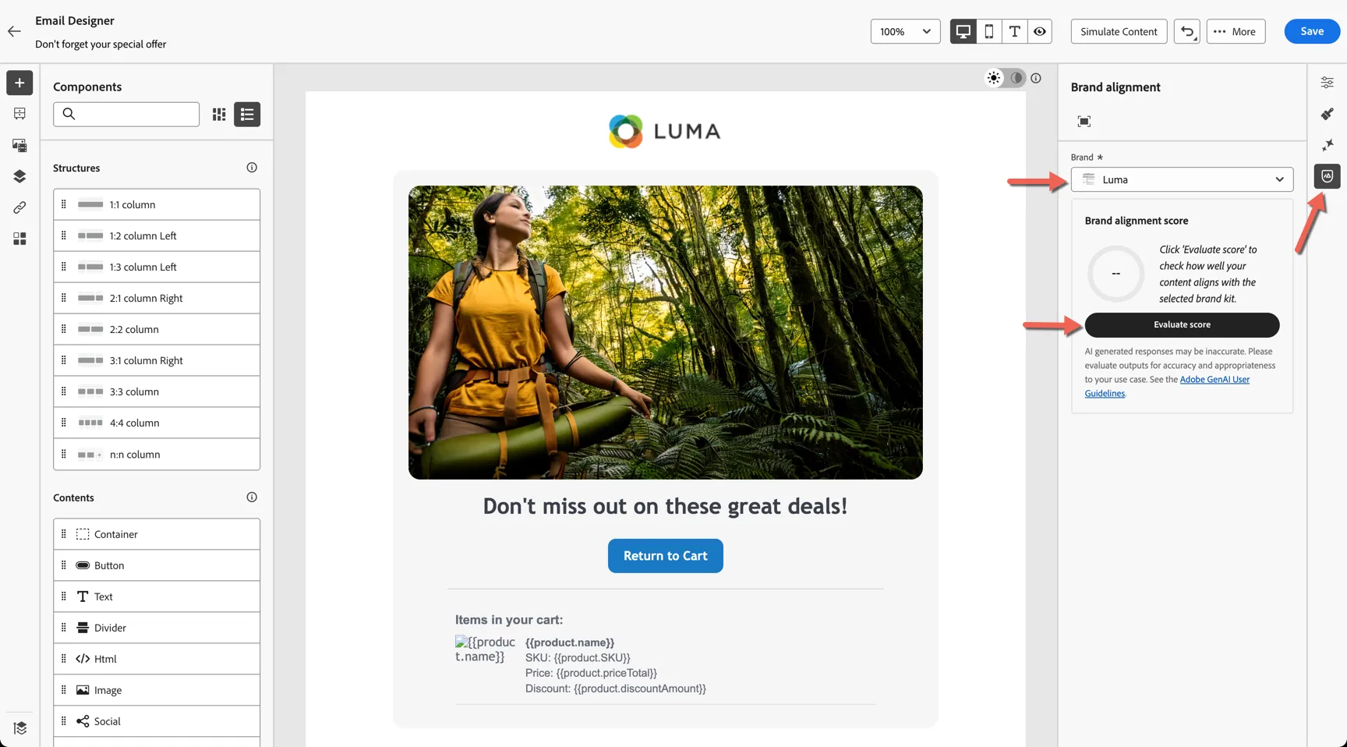Pick the Divider content component
1347x747 pixels.
pyautogui.click(x=157, y=628)
